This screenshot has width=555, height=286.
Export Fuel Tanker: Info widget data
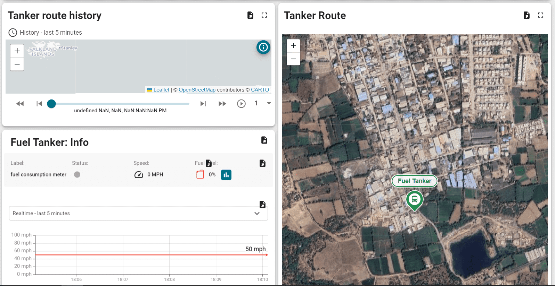click(x=264, y=140)
